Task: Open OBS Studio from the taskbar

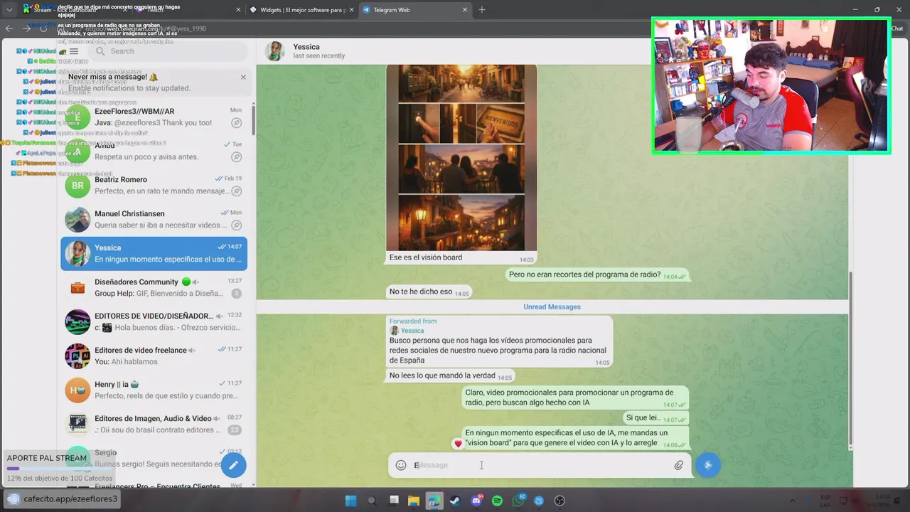Action: click(x=560, y=501)
